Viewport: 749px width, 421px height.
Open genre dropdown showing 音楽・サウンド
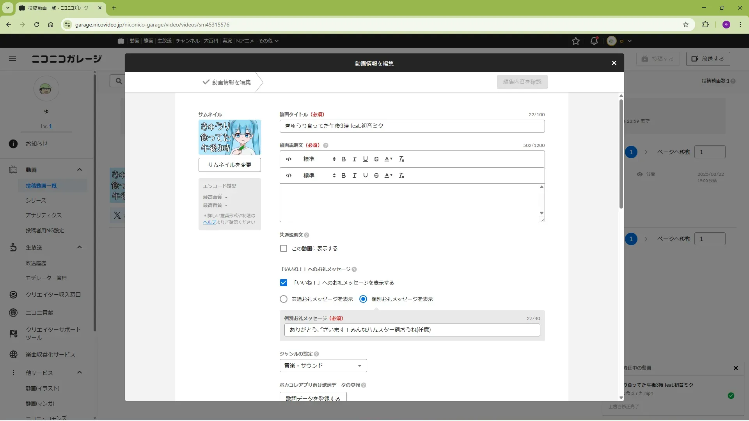coord(323,366)
